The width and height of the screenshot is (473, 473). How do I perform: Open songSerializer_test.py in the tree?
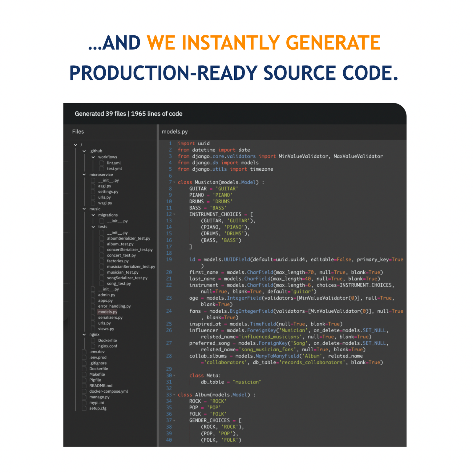click(127, 278)
